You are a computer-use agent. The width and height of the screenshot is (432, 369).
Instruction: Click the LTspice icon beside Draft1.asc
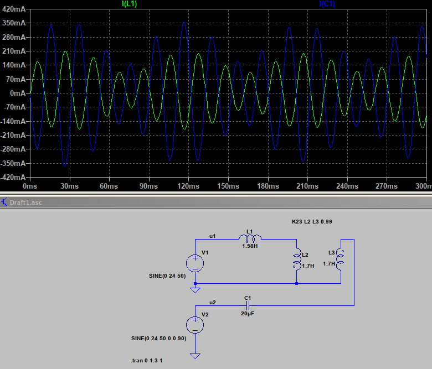4,202
